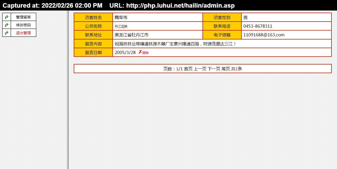The width and height of the screenshot is (337, 169).
Task: Click the 访客姓名 label cell
Action: [93, 17]
